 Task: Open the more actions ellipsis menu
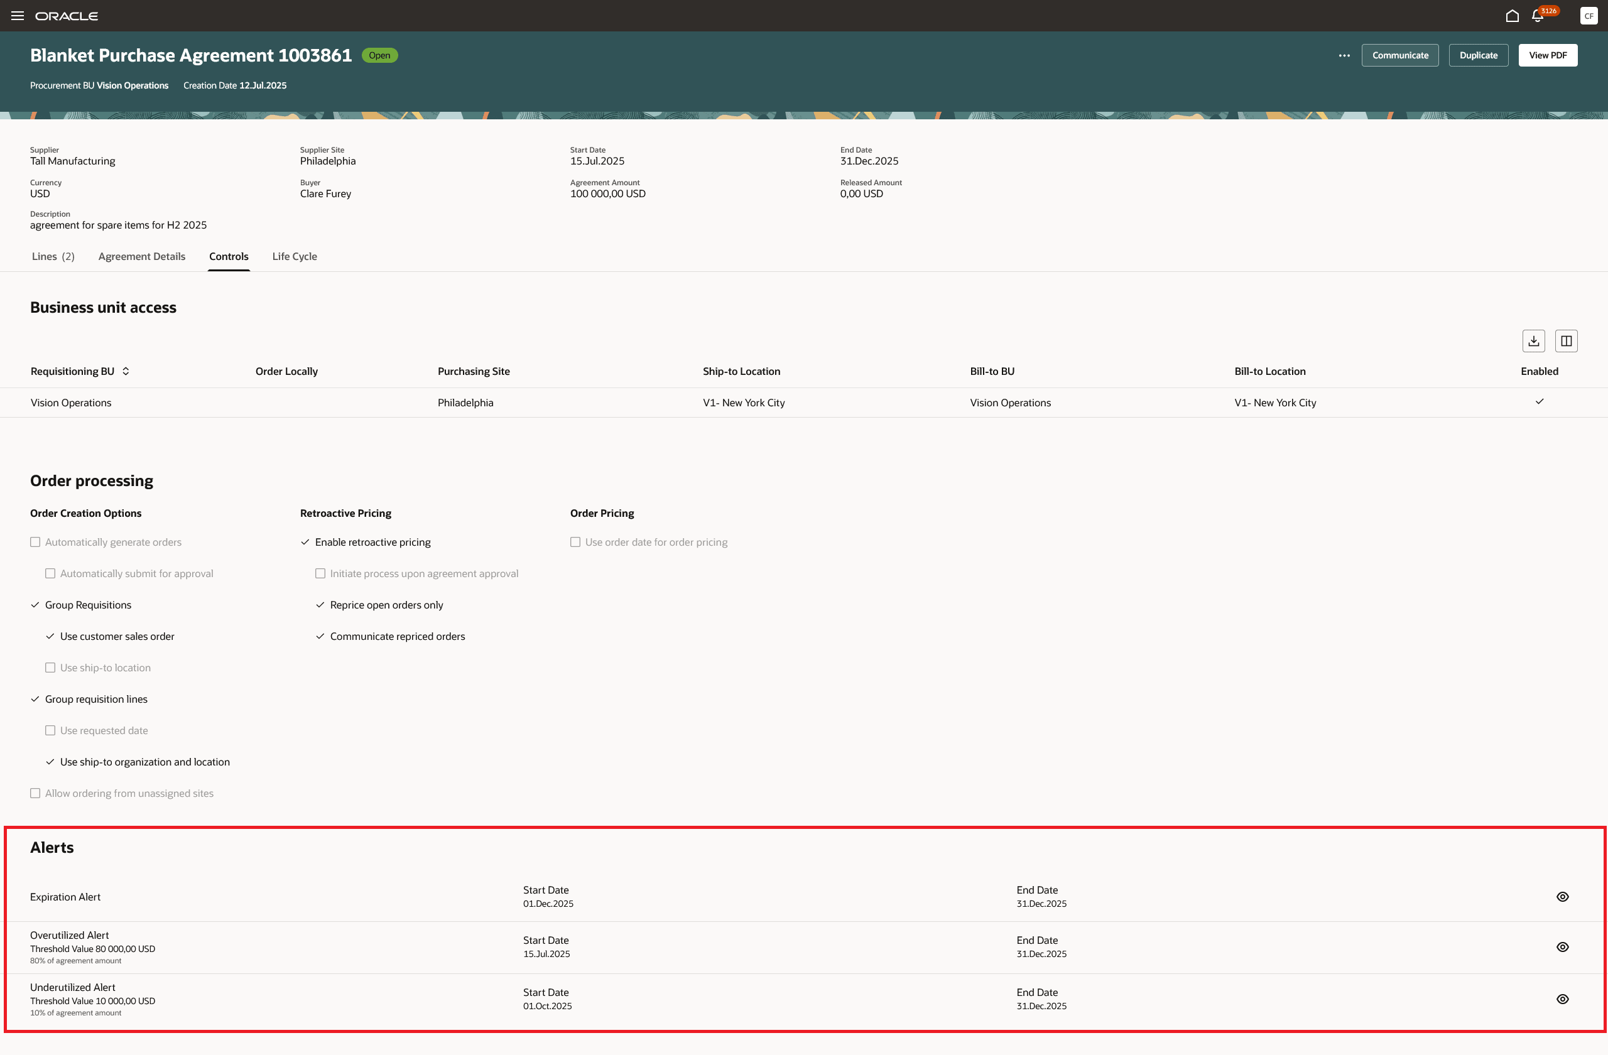1344,55
